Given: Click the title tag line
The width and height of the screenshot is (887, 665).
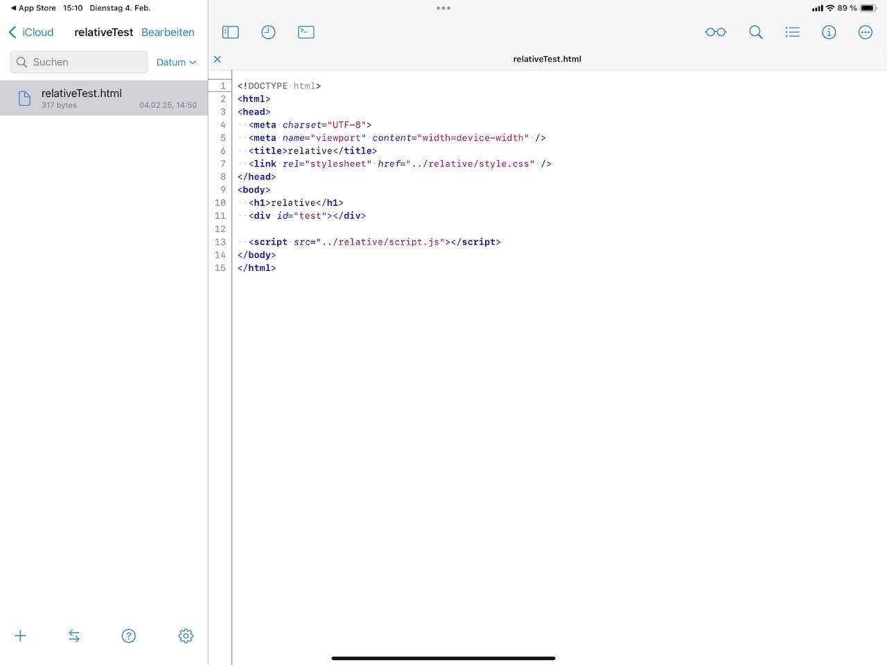Looking at the screenshot, I should pos(313,151).
